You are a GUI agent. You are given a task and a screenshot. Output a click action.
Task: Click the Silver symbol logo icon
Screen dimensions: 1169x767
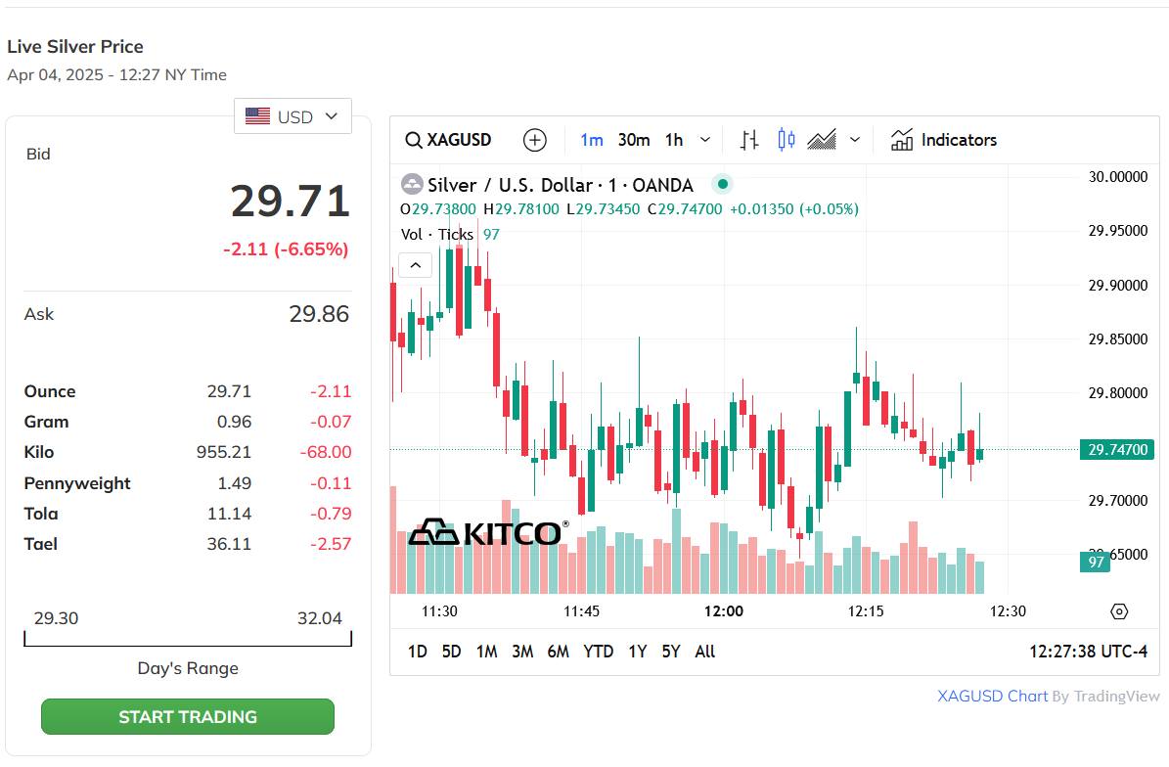(412, 184)
